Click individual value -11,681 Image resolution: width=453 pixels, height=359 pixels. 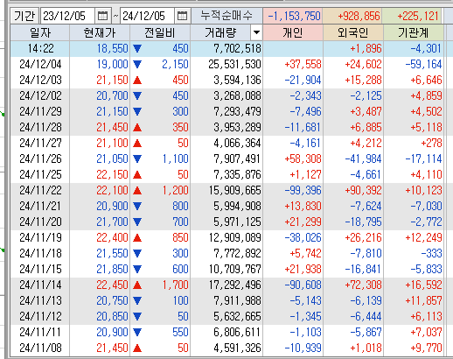[x=303, y=127]
